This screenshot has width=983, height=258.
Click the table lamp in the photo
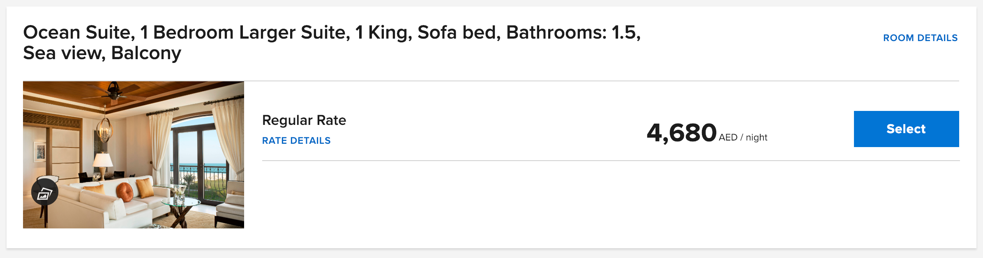tap(103, 160)
